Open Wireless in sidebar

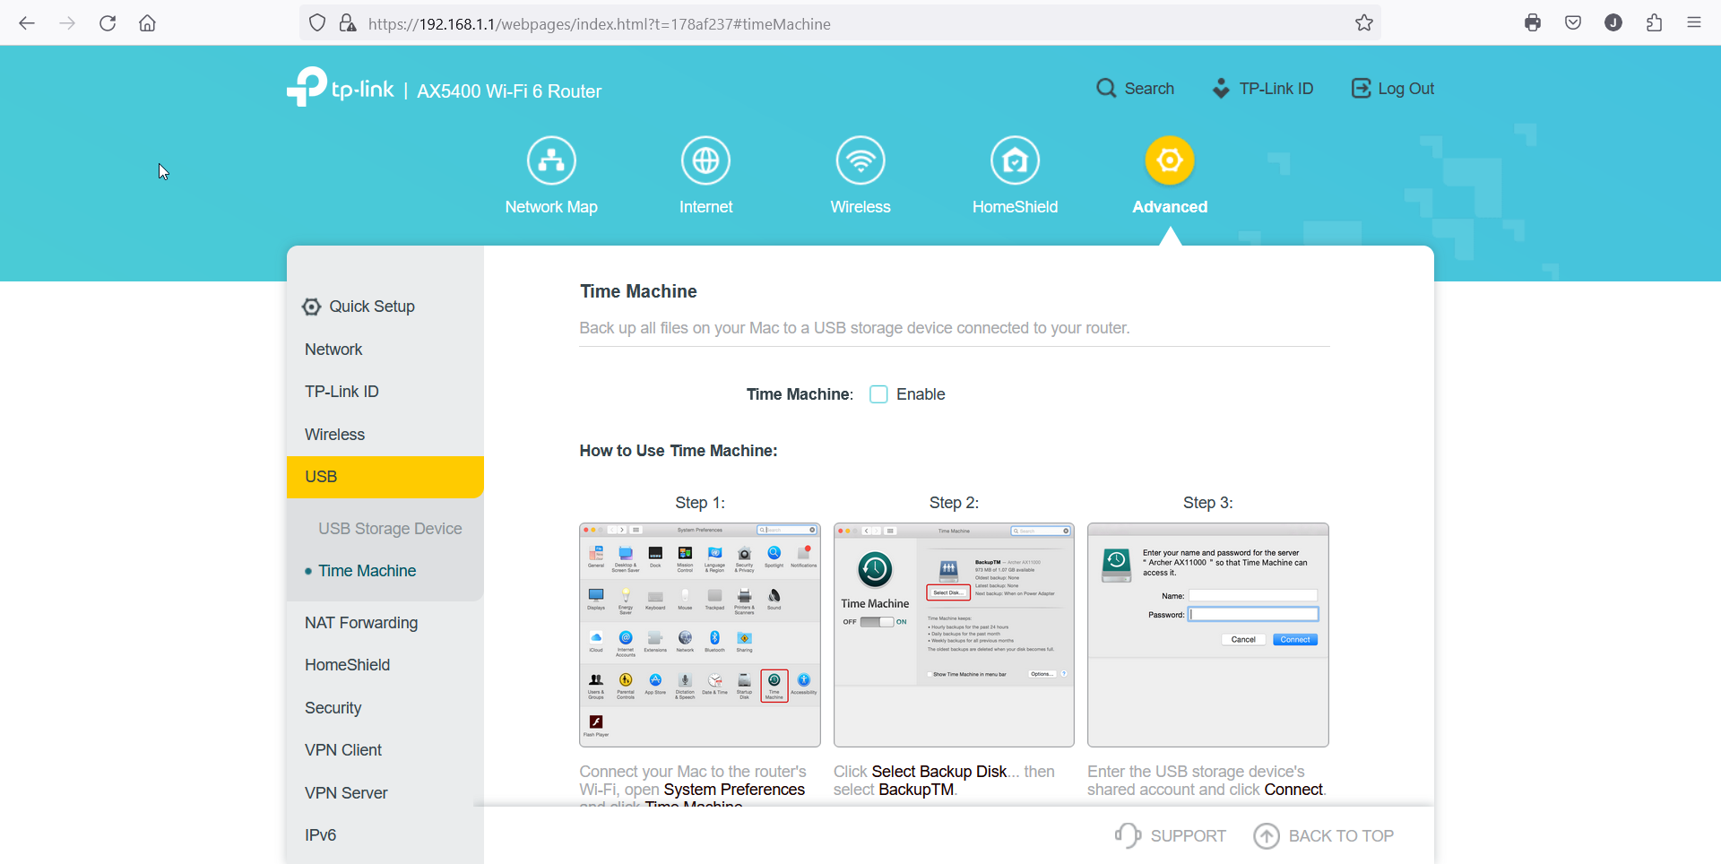click(x=385, y=435)
